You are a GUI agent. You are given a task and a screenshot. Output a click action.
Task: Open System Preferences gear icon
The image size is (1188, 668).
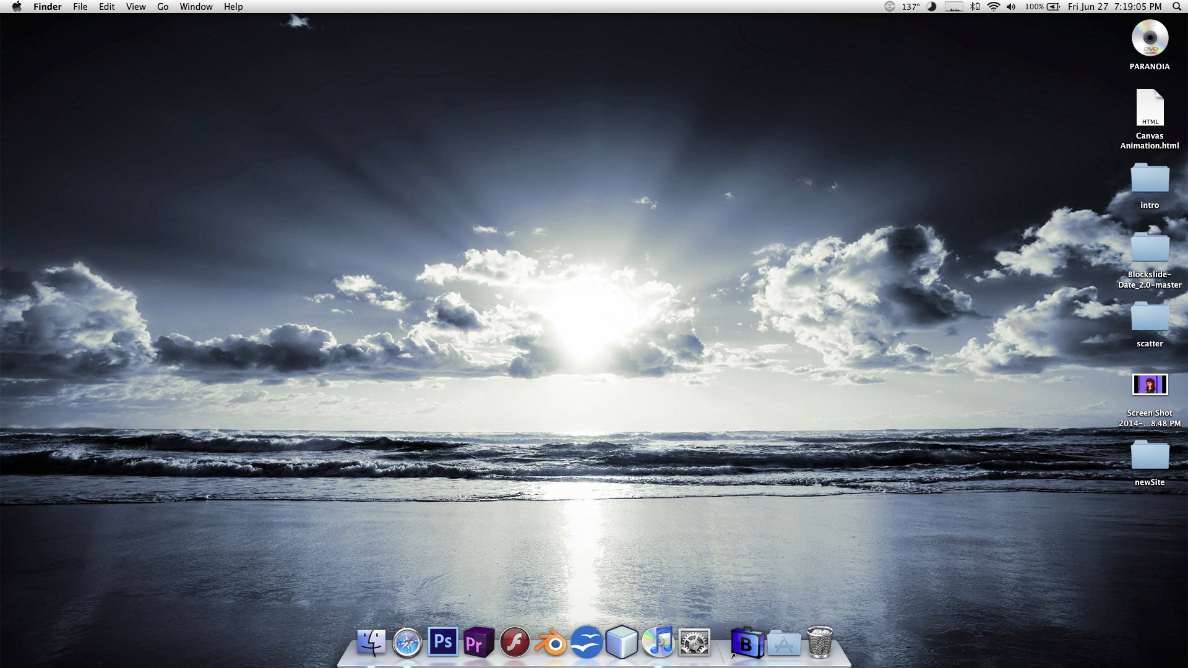click(x=694, y=643)
